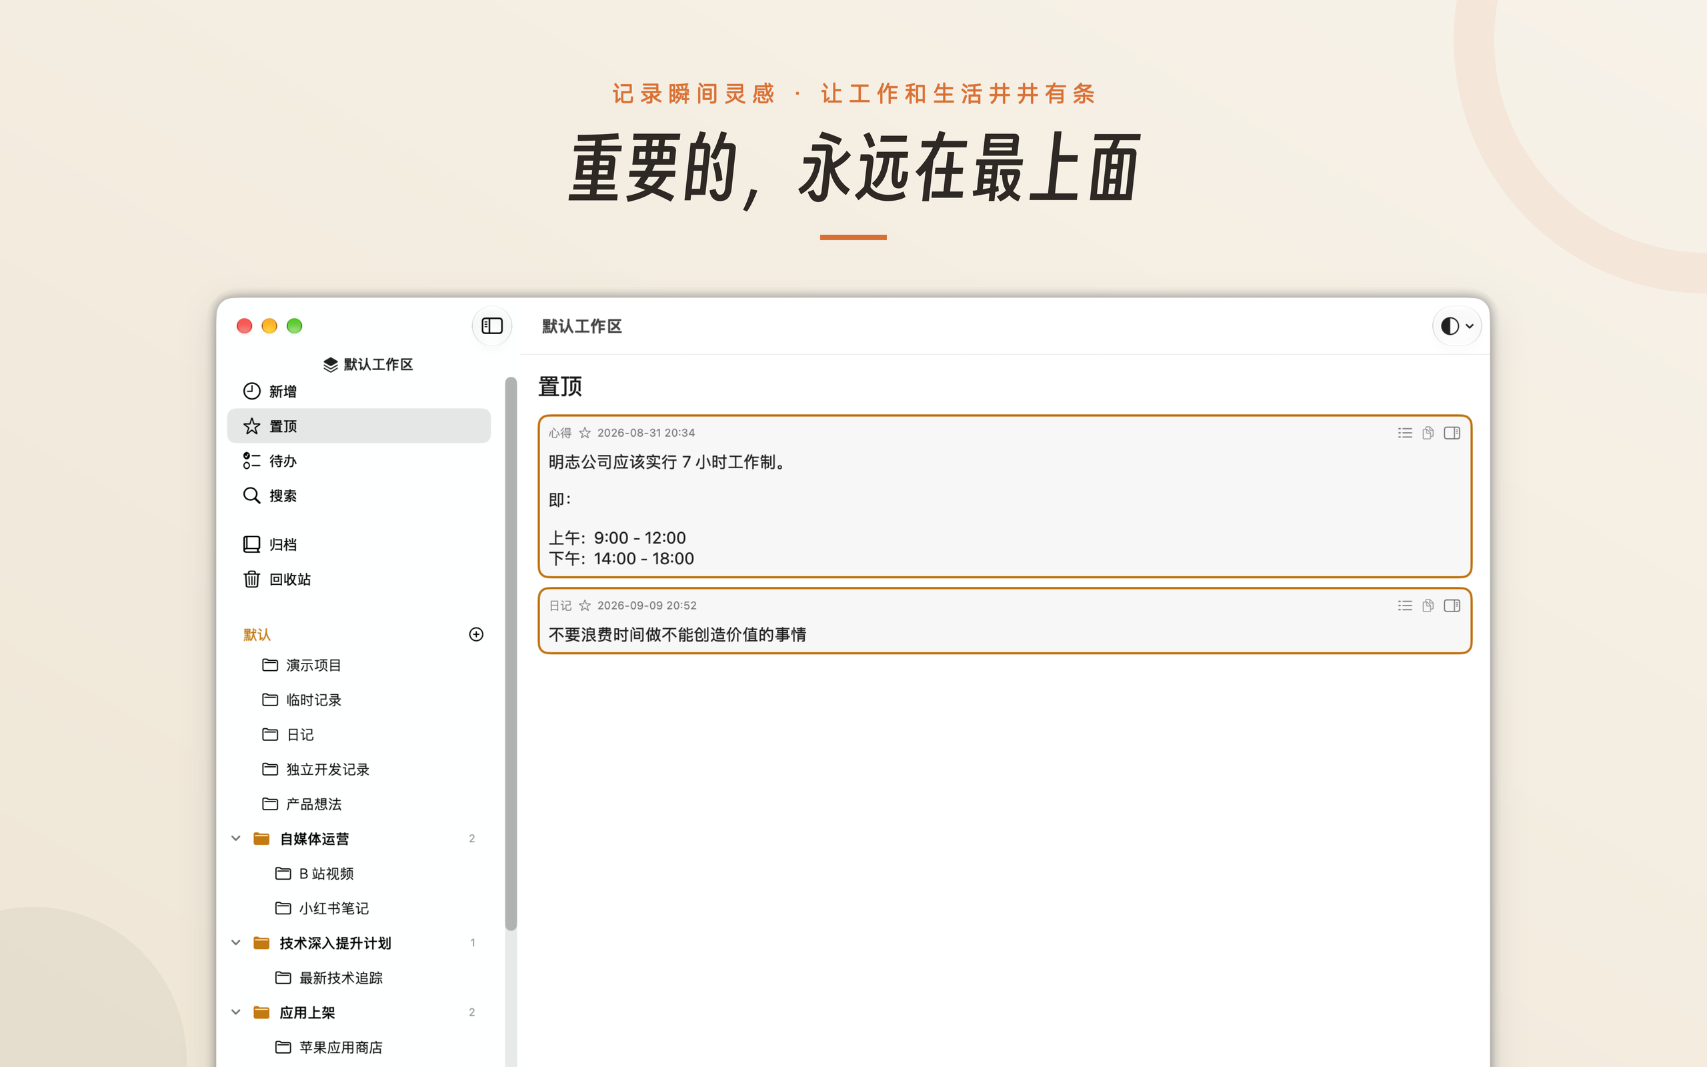The width and height of the screenshot is (1707, 1067).
Task: Click the magnifier icon beside 搜索
Action: (x=252, y=495)
